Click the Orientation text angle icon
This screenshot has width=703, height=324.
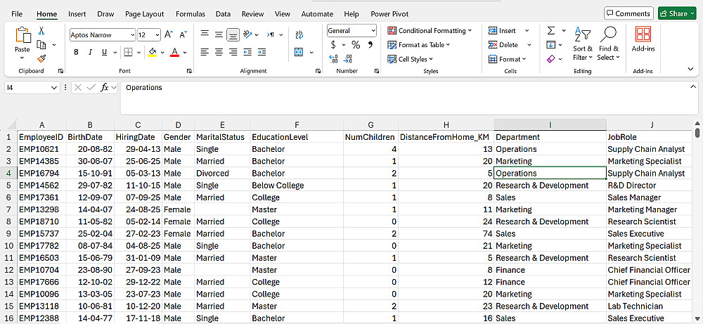click(247, 34)
